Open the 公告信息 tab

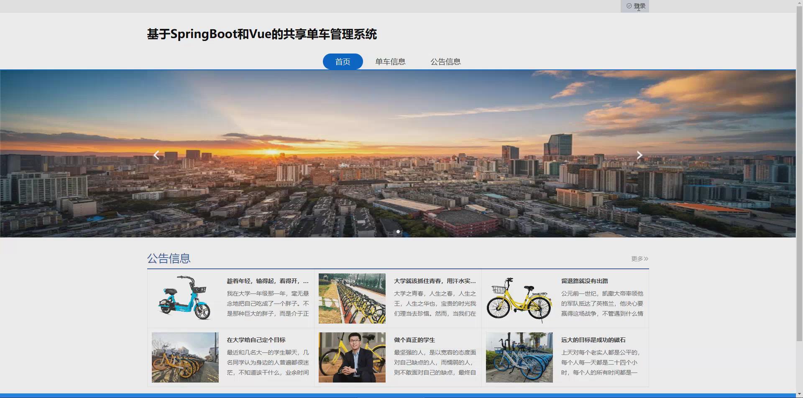[x=445, y=61]
